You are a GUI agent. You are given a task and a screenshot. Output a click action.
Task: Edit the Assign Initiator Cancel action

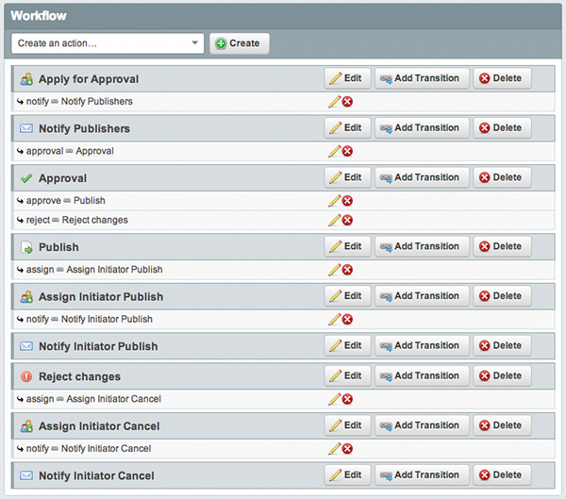(346, 425)
